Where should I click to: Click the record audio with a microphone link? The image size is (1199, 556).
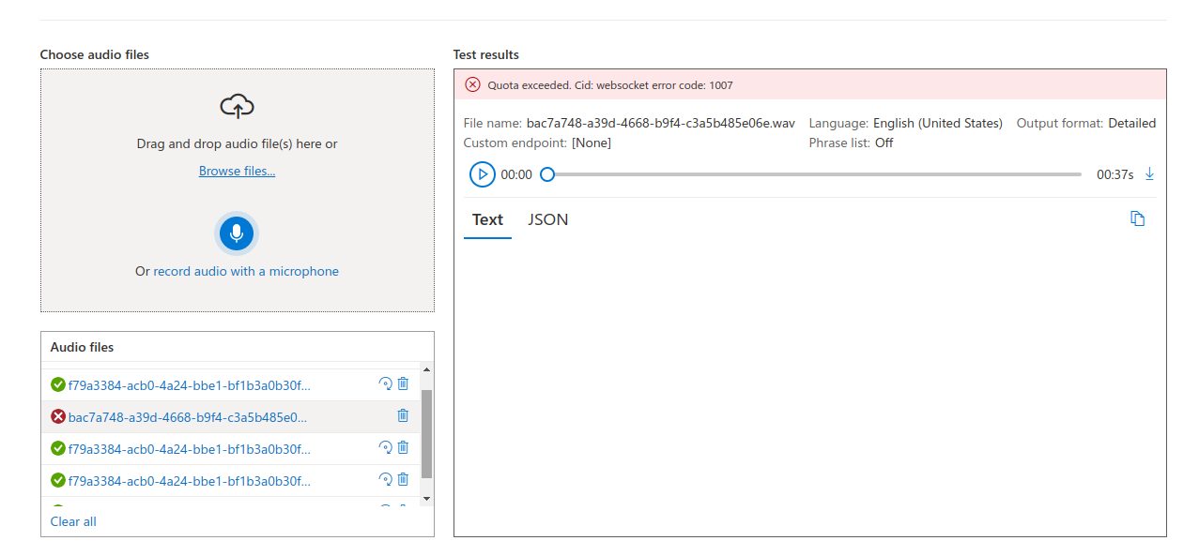coord(246,271)
